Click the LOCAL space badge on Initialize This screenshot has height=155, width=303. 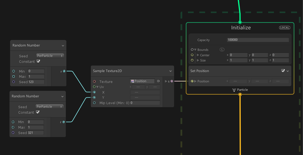[x=285, y=28]
